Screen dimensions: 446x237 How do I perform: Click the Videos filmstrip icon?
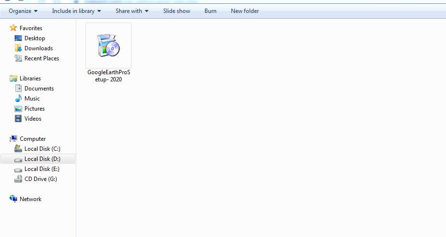[x=18, y=119]
